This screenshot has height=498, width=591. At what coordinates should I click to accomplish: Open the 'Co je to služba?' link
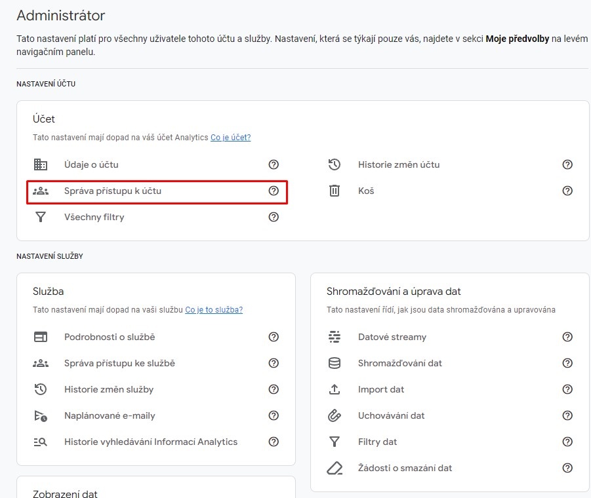[214, 310]
